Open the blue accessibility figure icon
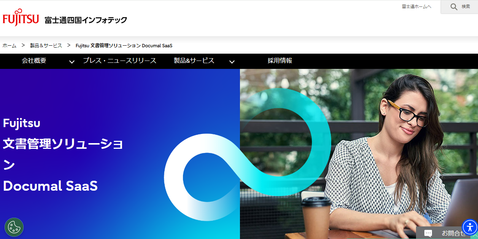This screenshot has height=239, width=478. coord(470,227)
